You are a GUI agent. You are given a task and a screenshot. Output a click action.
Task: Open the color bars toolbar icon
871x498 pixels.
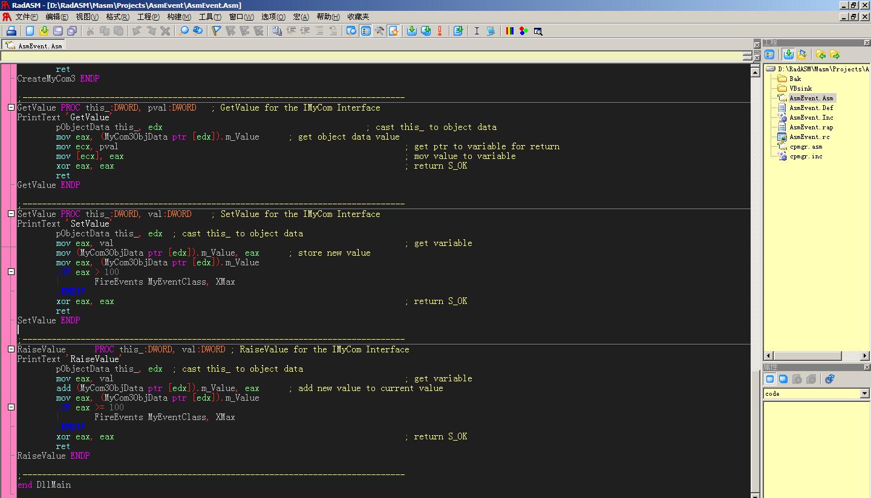click(x=509, y=31)
